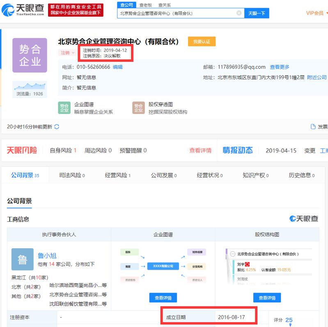The height and width of the screenshot is (327, 328).
Task: Click the brown 股权穿透图 icon
Action: [138, 108]
